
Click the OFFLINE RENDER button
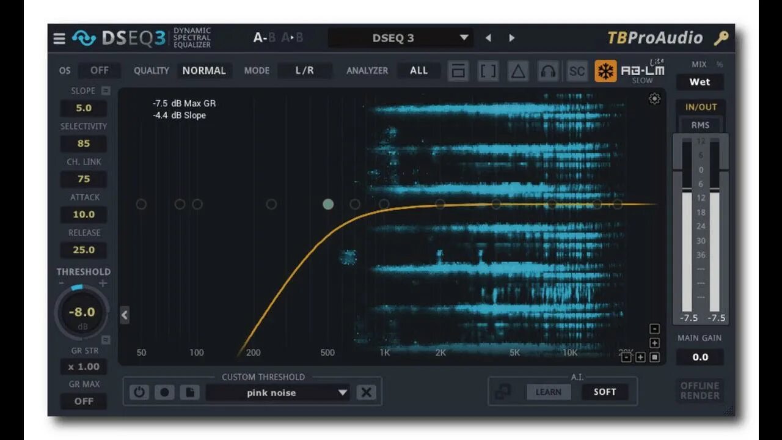(x=700, y=391)
